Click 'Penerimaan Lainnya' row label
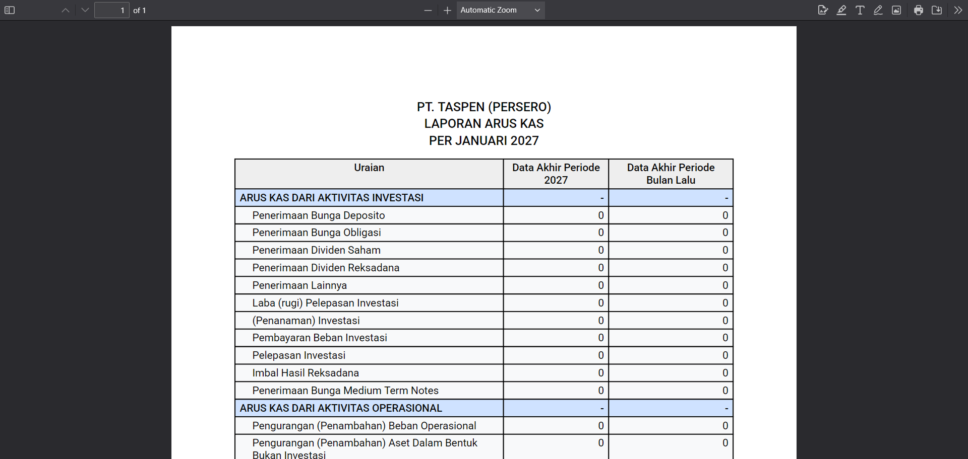This screenshot has width=968, height=459. click(299, 285)
